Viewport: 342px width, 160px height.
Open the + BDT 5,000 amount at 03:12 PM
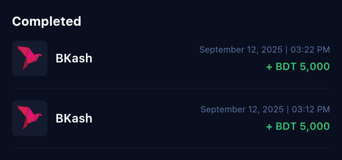pyautogui.click(x=298, y=126)
